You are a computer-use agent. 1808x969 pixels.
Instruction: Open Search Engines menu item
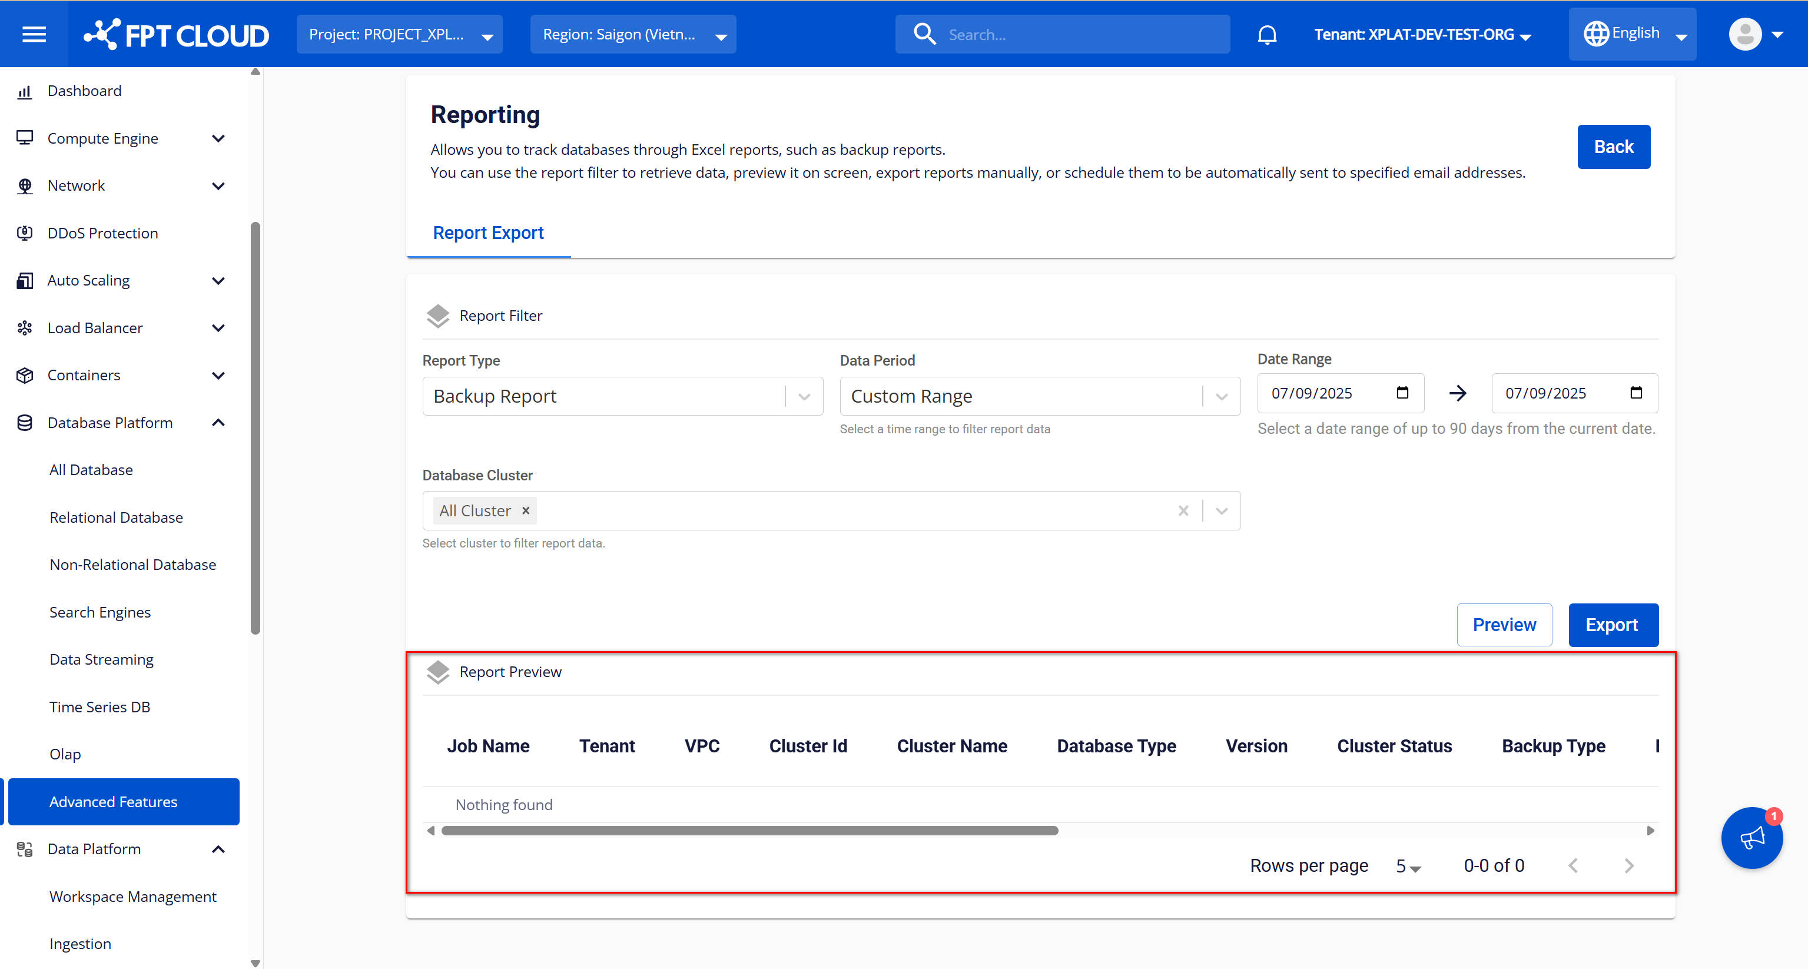(99, 612)
